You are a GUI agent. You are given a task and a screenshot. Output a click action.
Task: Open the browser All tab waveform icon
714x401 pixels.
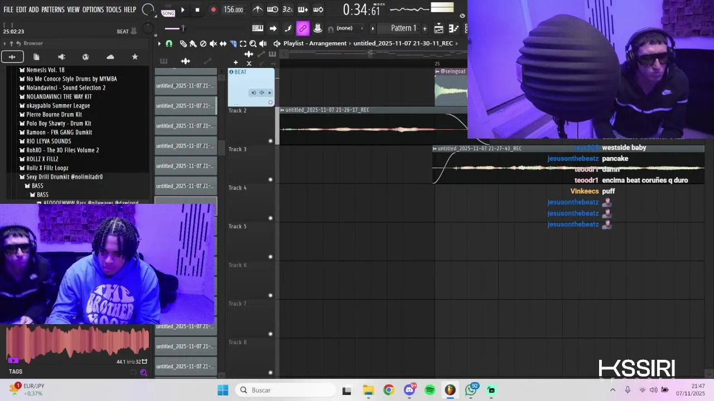point(12,57)
